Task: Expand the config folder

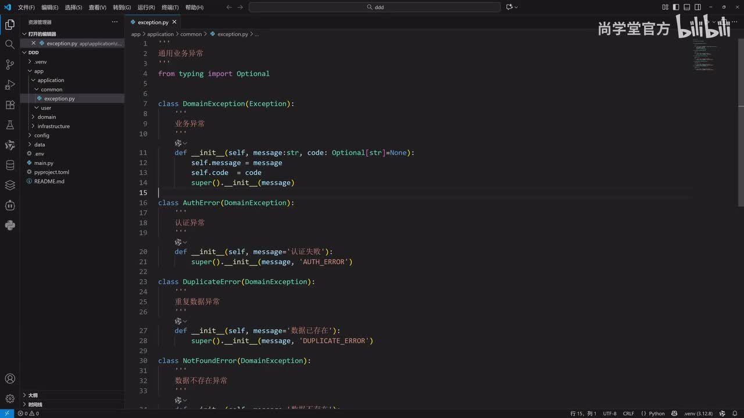Action: 72,135
